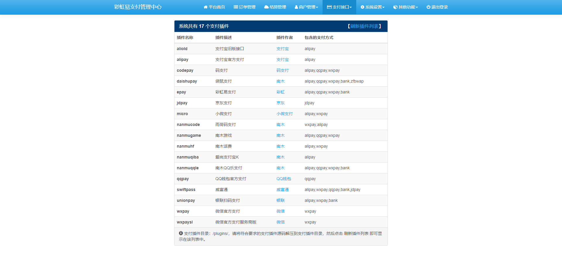Viewport: 562px width, 273px height.
Task: Expand the 商户管理 dropdown menu
Action: click(x=306, y=7)
